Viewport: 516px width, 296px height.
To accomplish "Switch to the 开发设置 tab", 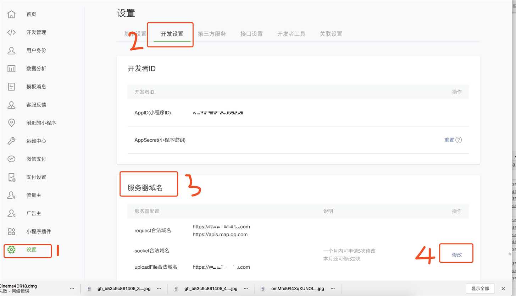I will (x=172, y=34).
